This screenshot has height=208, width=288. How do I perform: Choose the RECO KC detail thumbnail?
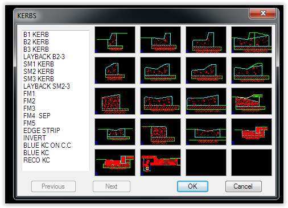(161, 163)
